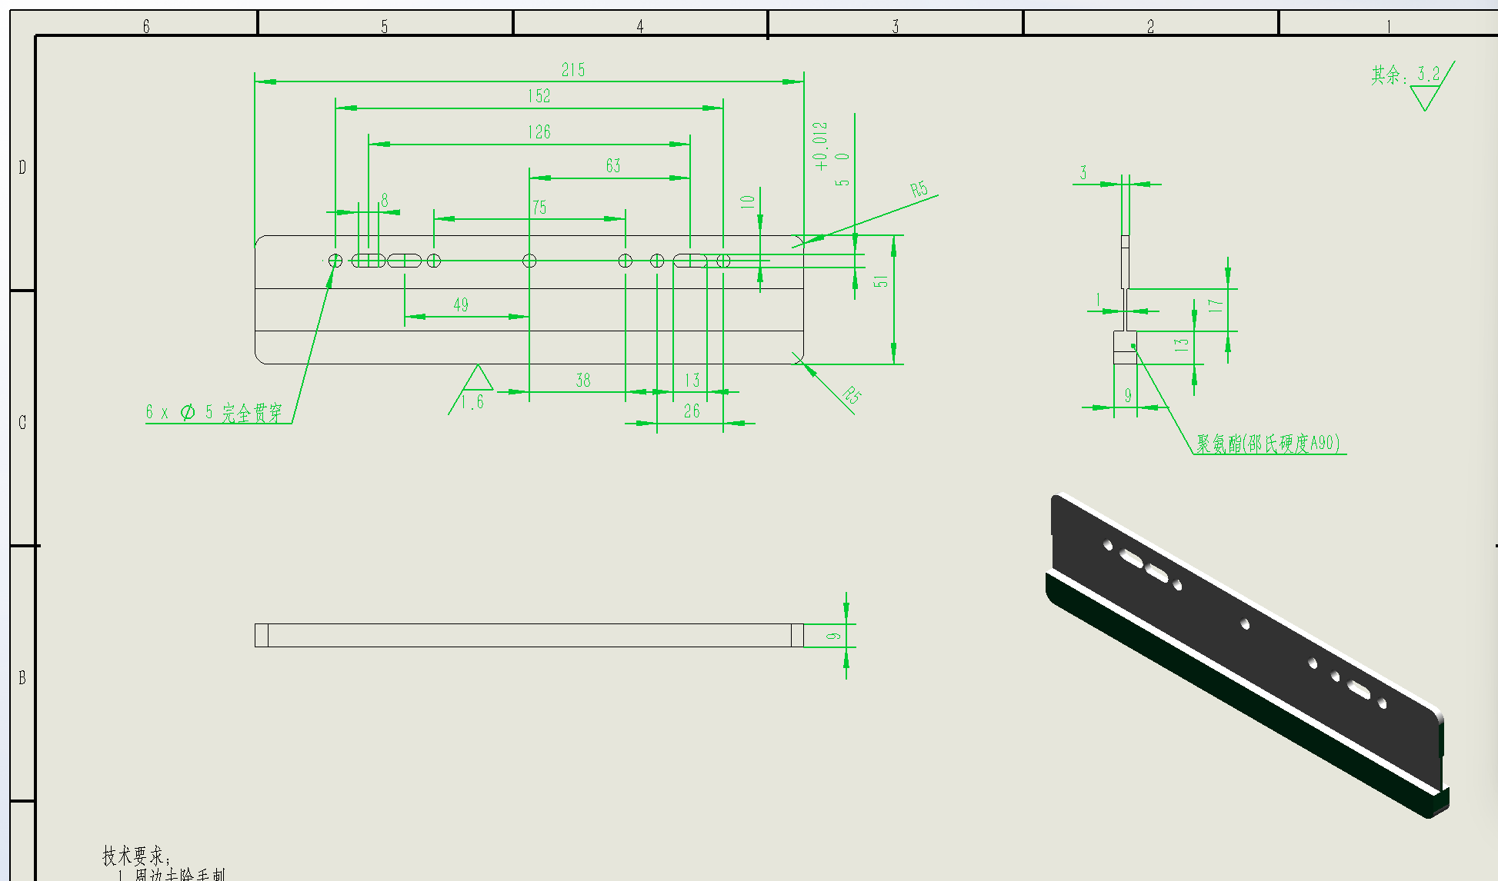Select the 126 dimension value
Screen dimensions: 1498x881
point(539,132)
